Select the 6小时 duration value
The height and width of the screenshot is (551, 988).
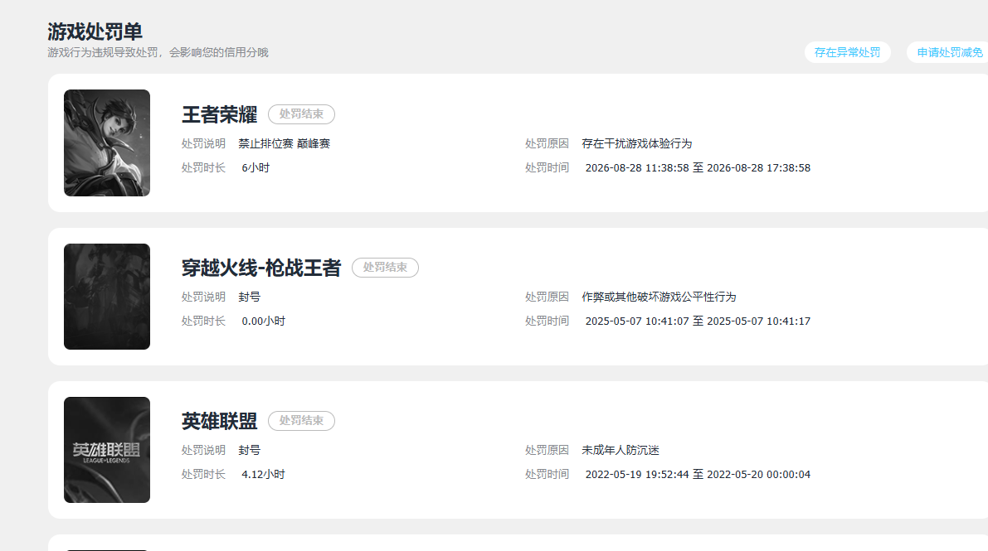256,168
